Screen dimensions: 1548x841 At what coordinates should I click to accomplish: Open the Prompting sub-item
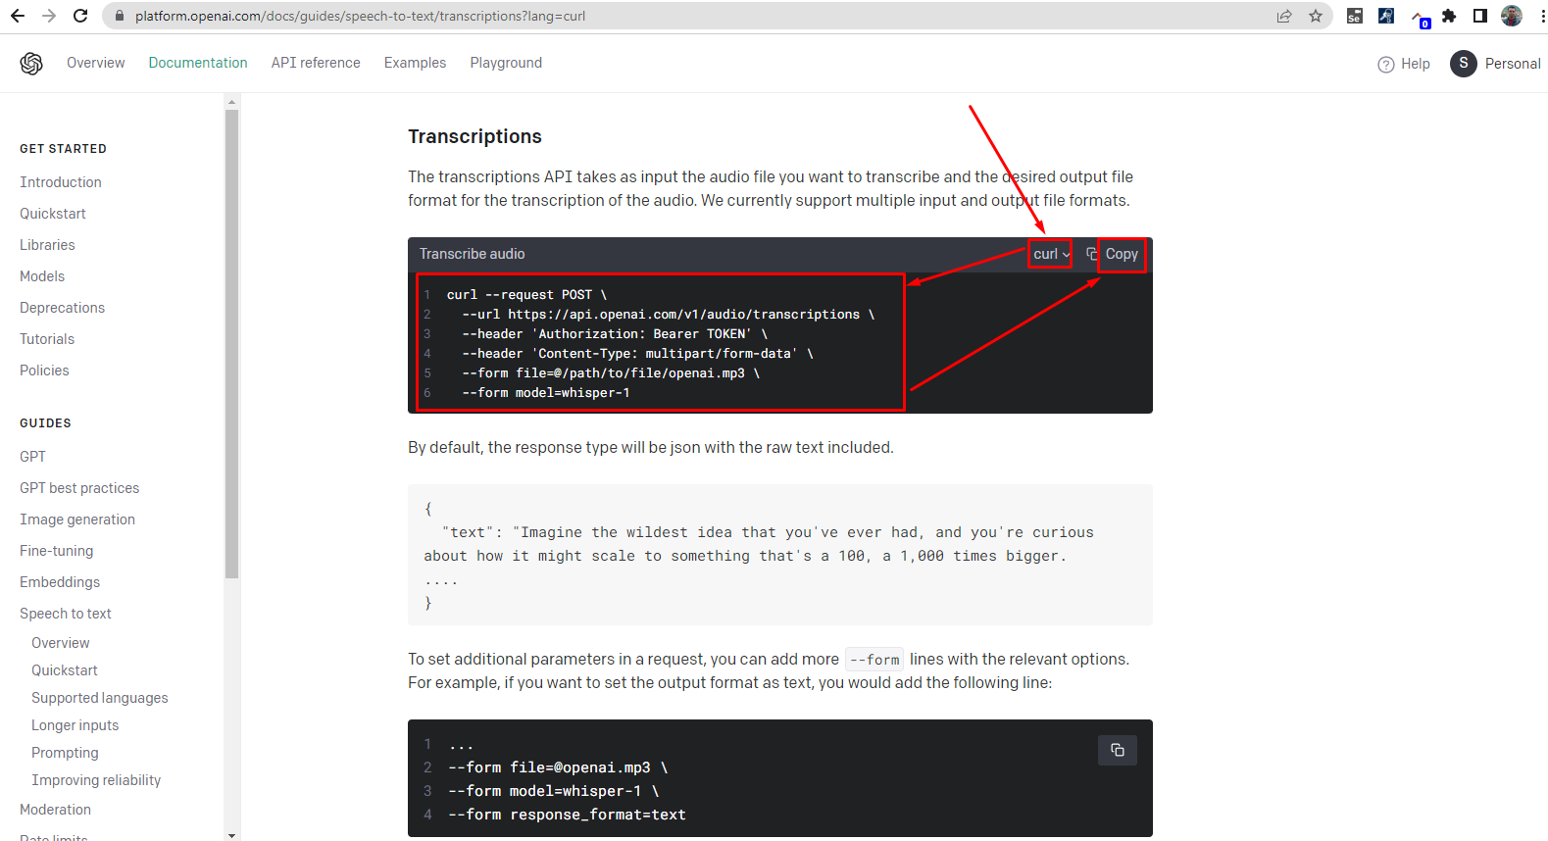tap(65, 753)
